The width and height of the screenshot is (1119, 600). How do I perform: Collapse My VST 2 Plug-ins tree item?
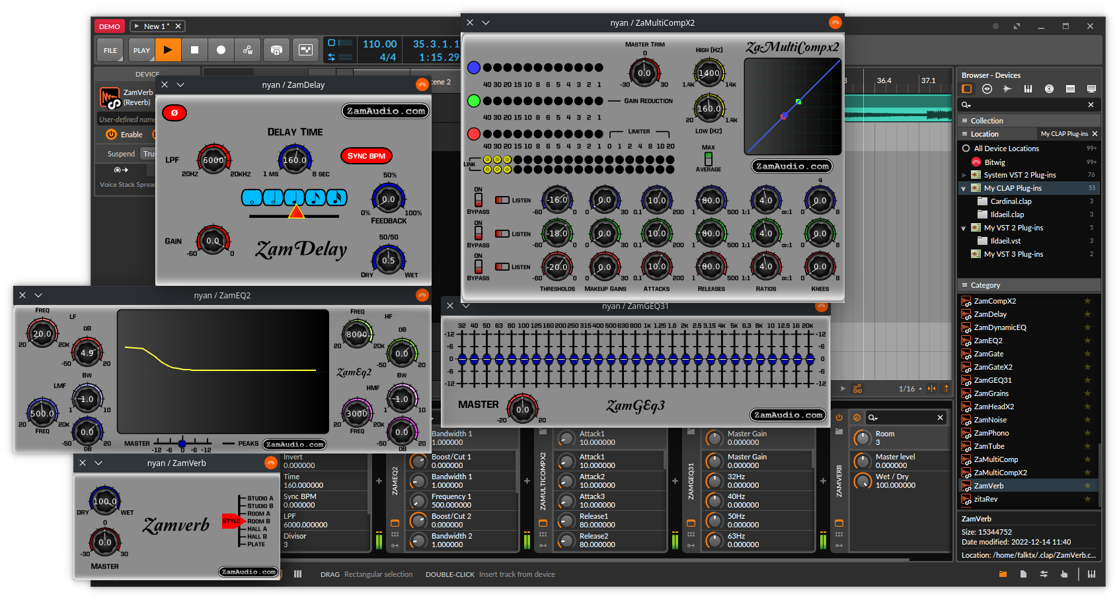[964, 228]
